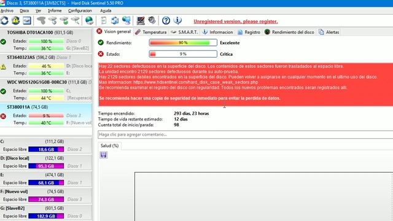The width and height of the screenshot is (393, 221).
Task: Click the gray disk test toolbar icon
Action: (x=41, y=20)
